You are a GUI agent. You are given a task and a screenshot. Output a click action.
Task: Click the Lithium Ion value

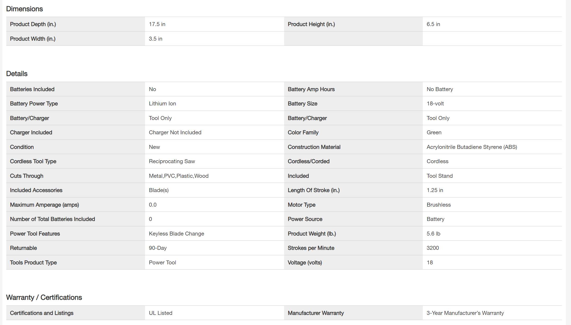tap(162, 104)
